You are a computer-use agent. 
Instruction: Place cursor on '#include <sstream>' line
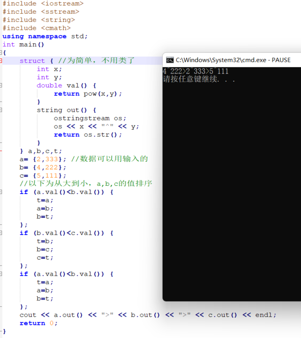pyautogui.click(x=41, y=12)
